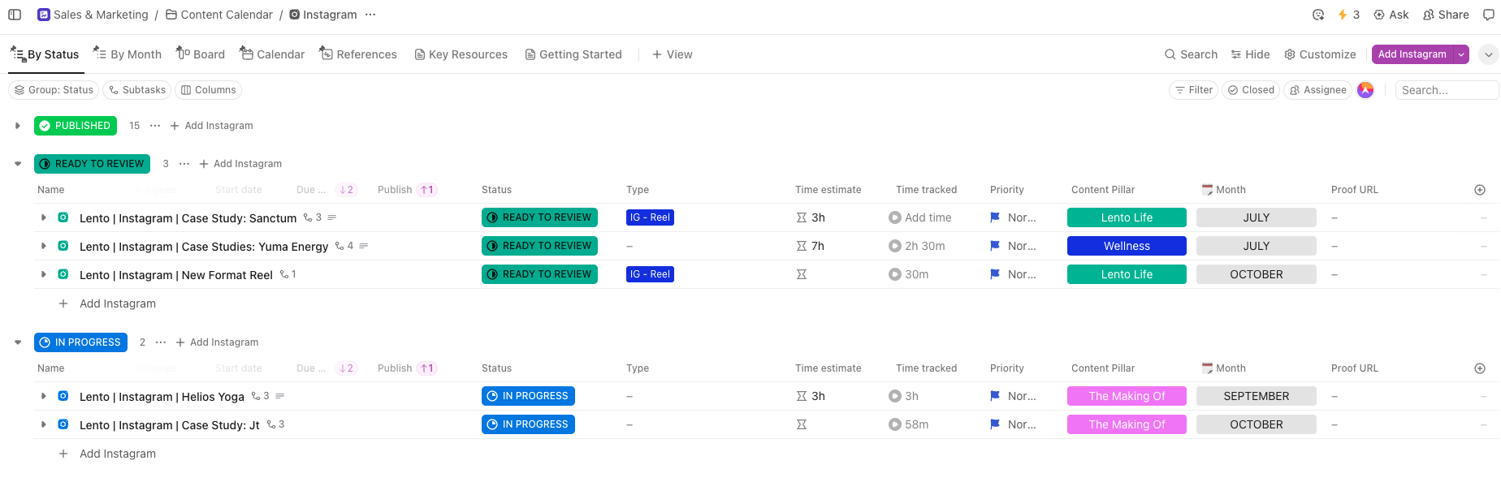Click priority flag for Helios Yoga task

point(995,396)
